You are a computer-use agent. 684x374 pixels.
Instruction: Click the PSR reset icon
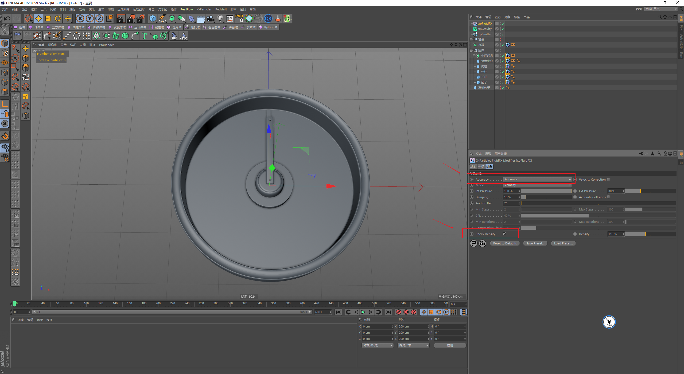pyautogui.click(x=239, y=18)
